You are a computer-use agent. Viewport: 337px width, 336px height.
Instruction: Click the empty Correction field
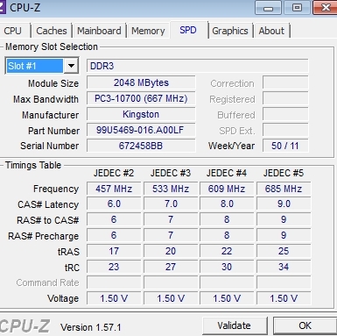pos(285,82)
